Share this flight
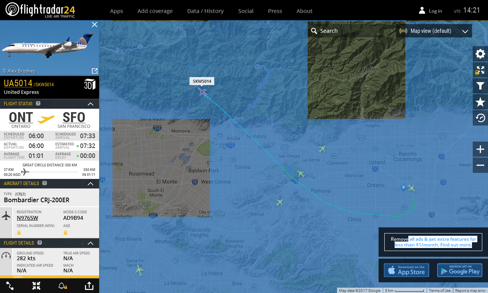Screen dimensions: 488x293 pos(89,286)
